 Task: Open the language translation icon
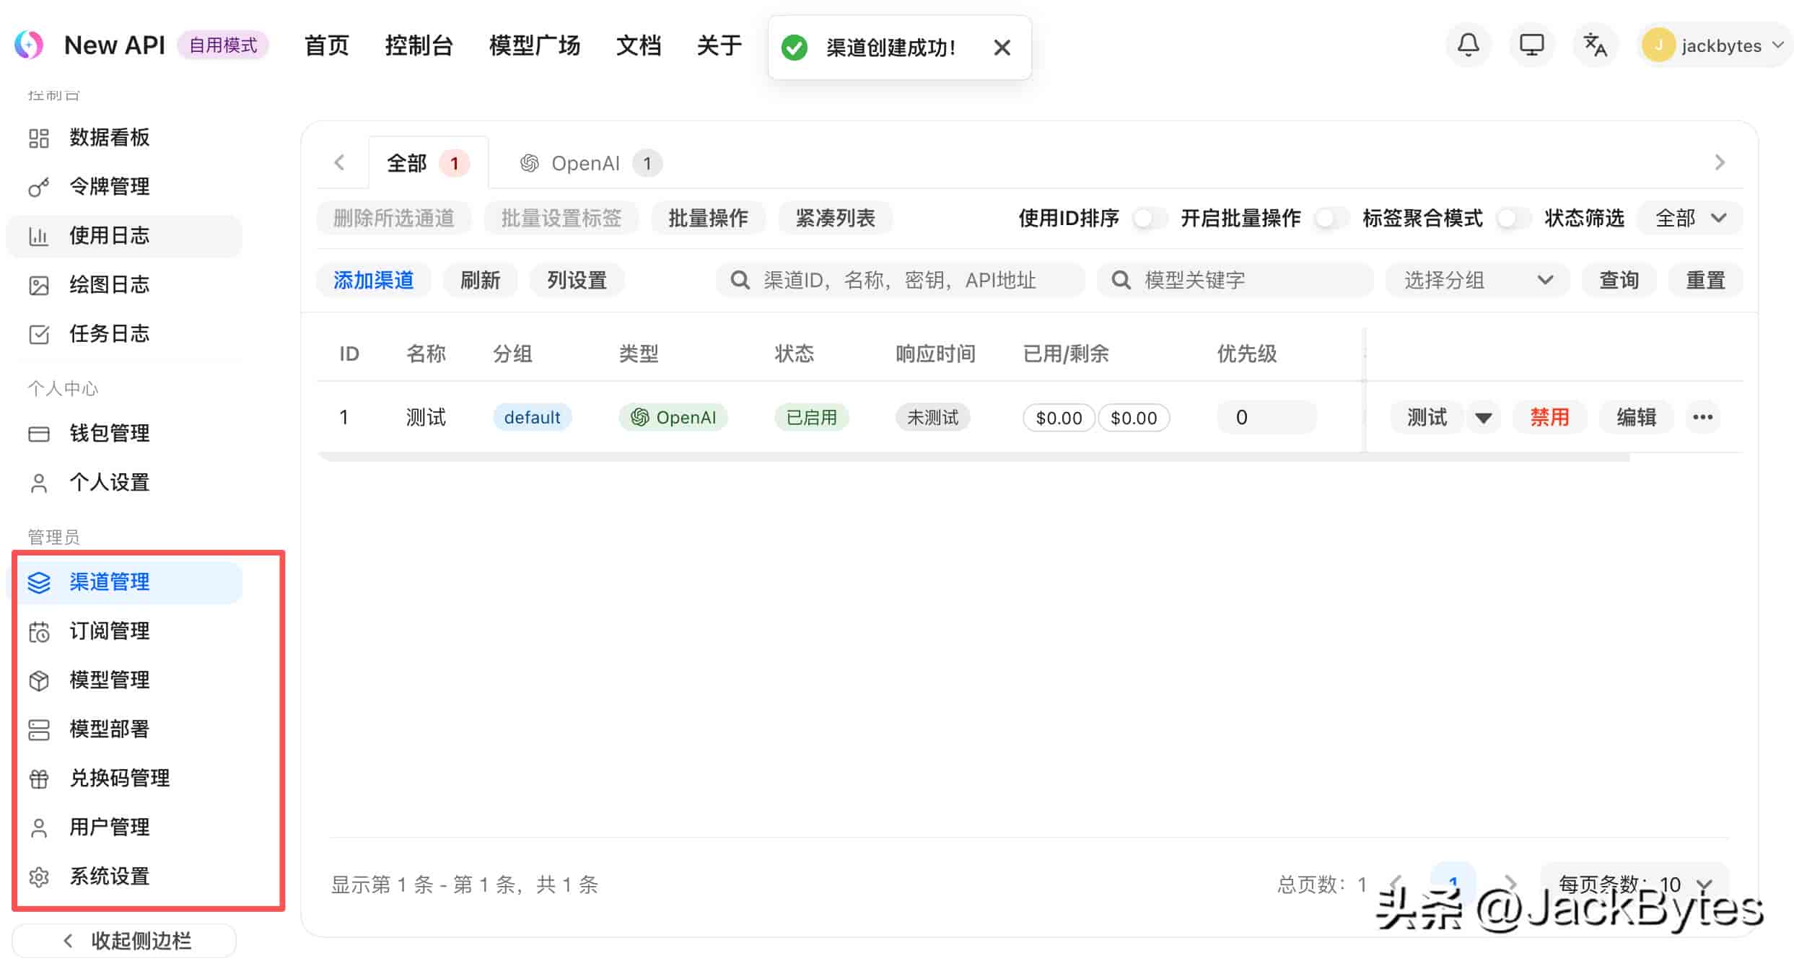coord(1595,45)
